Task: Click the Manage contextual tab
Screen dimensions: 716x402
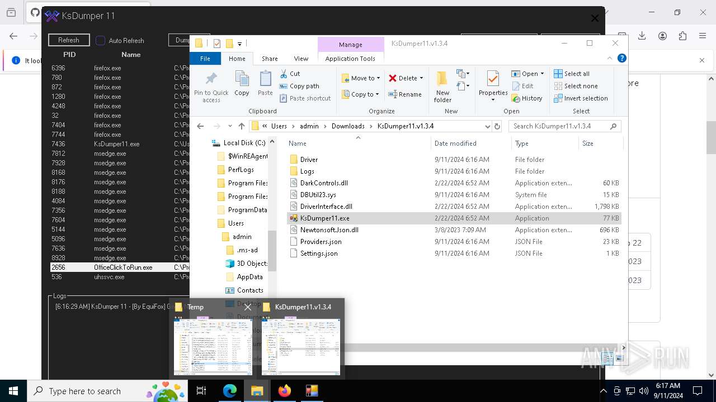Action: click(x=351, y=45)
